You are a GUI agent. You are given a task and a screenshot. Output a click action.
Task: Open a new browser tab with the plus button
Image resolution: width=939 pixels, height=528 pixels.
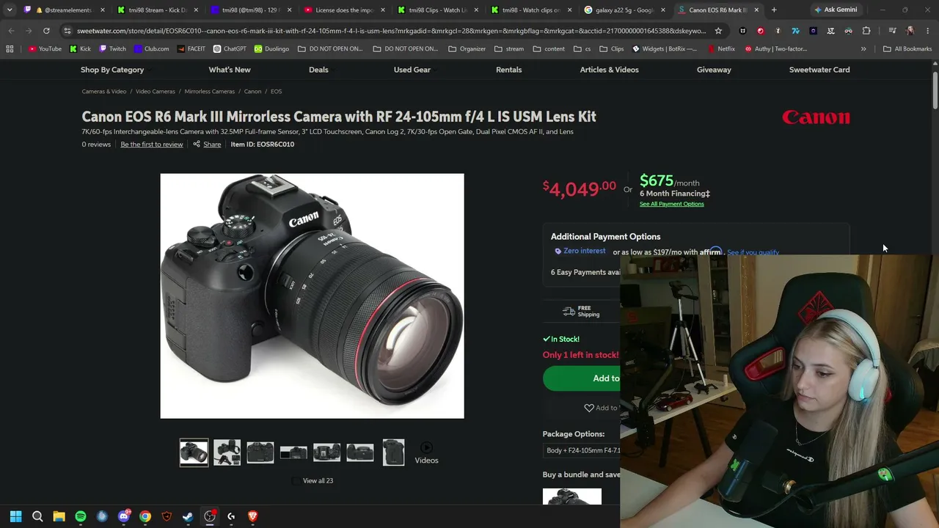774,10
